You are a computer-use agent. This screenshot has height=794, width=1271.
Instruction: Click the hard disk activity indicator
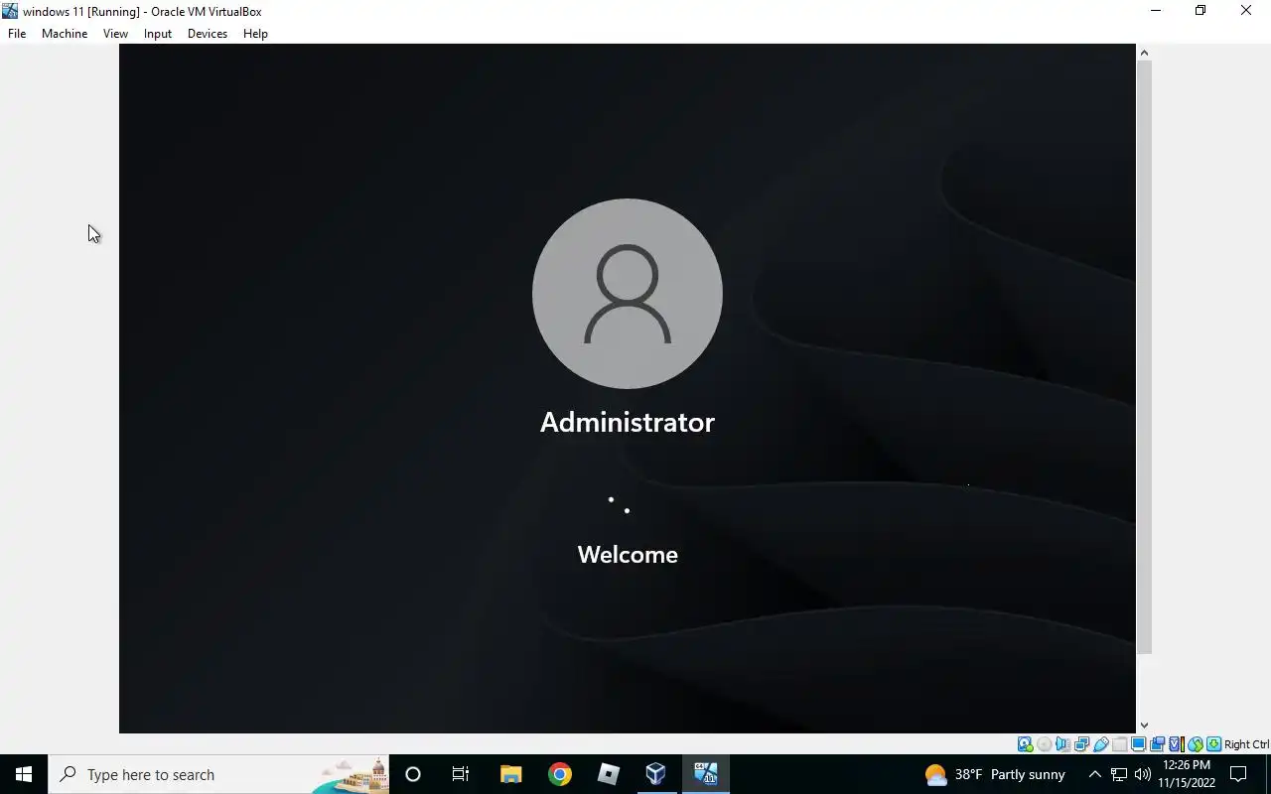coord(1025,744)
